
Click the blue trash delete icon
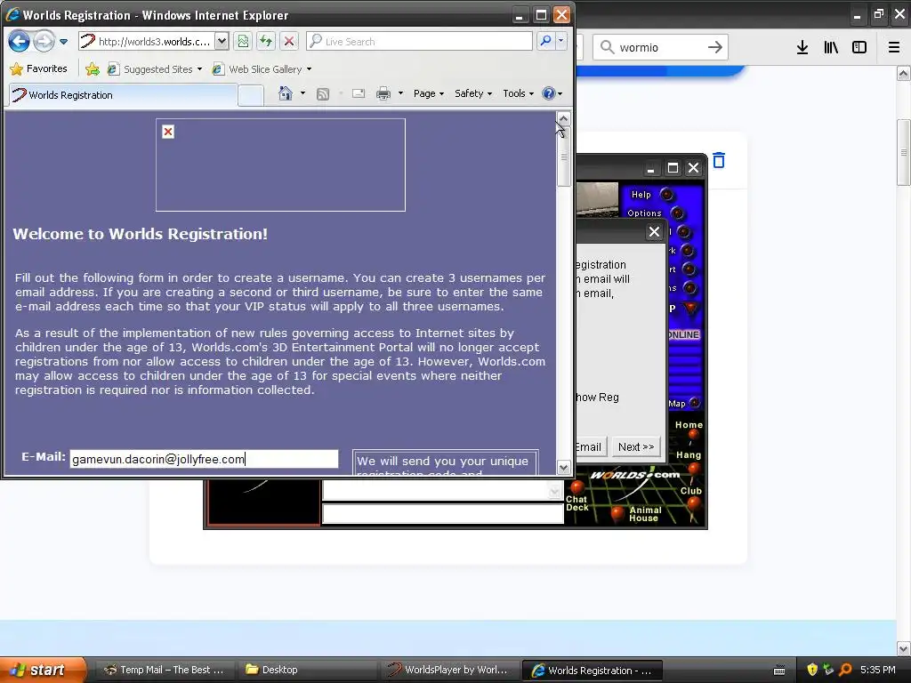719,160
